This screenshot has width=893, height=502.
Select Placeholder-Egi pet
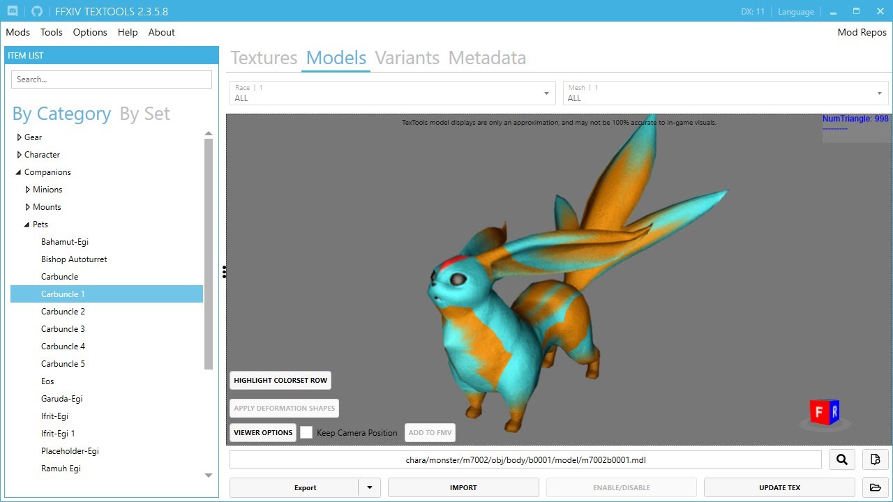pyautogui.click(x=70, y=451)
